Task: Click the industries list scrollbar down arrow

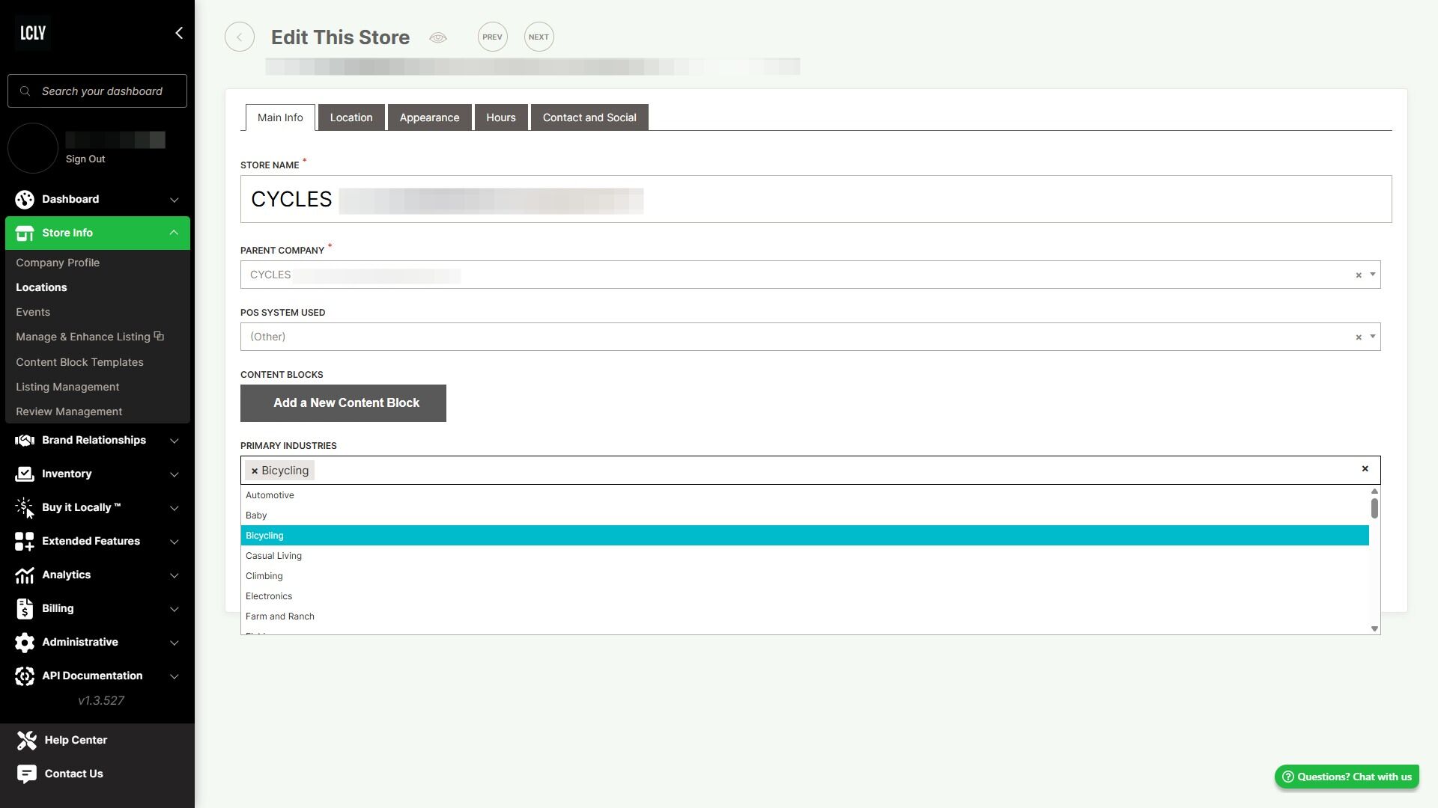Action: [1374, 628]
